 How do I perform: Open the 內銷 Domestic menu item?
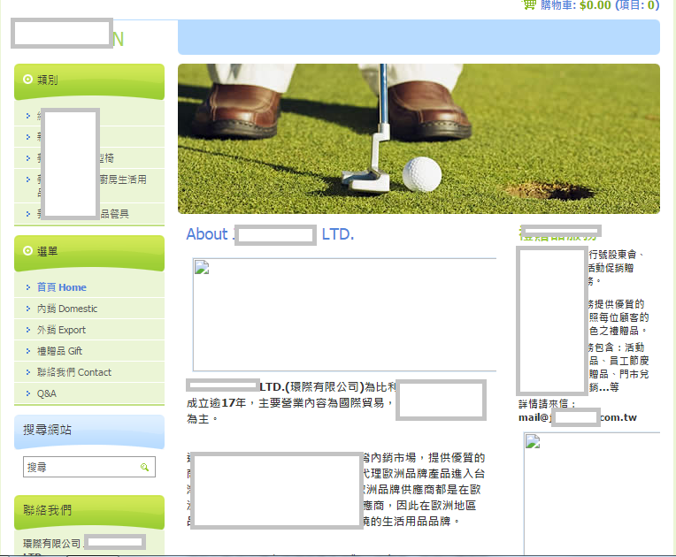coord(67,309)
